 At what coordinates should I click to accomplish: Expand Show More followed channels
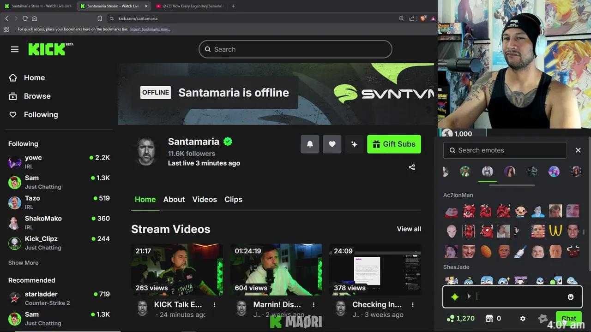(23, 263)
